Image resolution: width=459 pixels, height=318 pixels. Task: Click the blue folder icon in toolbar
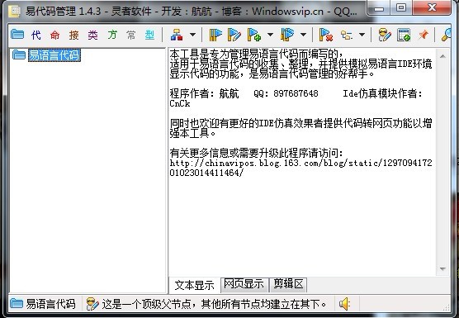(17, 35)
